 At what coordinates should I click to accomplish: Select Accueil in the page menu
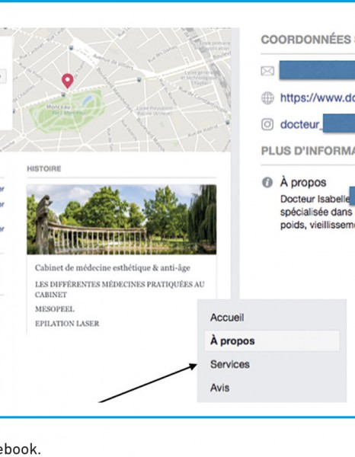[227, 318]
